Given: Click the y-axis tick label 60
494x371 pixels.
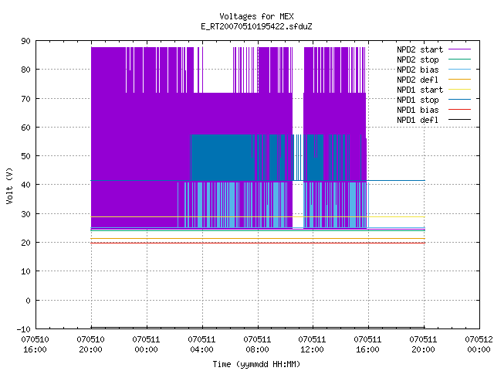Looking at the screenshot, I should pos(25,128).
